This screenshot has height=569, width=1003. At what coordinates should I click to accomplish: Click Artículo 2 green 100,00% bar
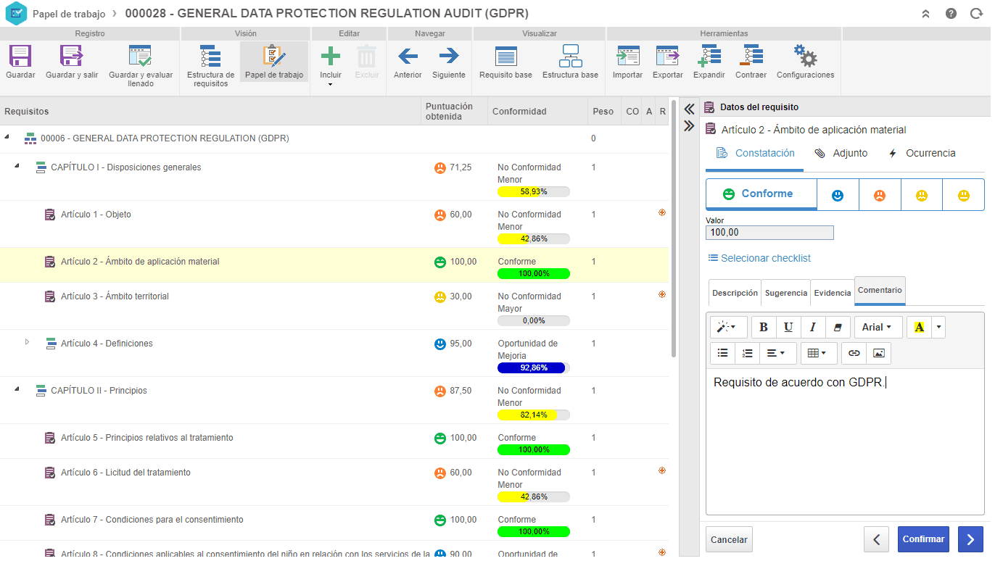coord(534,274)
